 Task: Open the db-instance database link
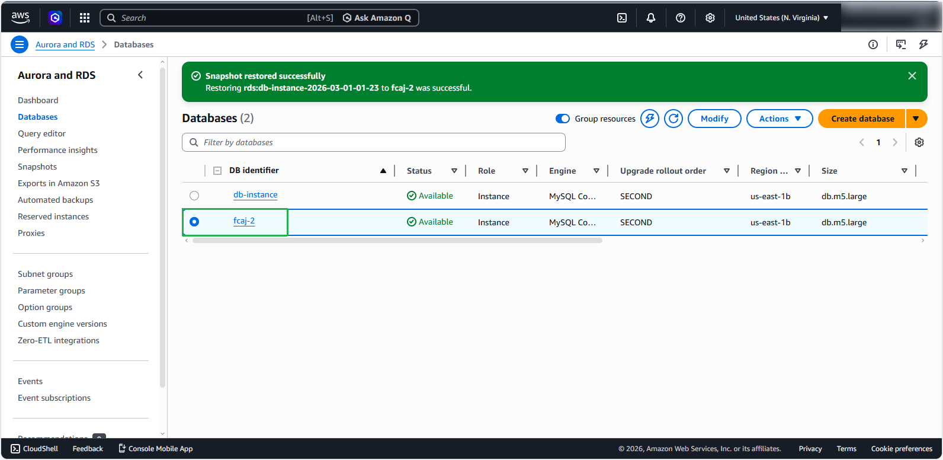(255, 194)
